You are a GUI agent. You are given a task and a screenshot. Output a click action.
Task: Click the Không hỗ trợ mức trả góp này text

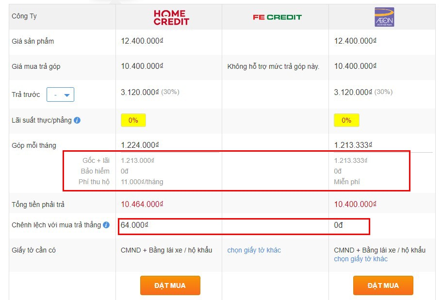point(273,66)
